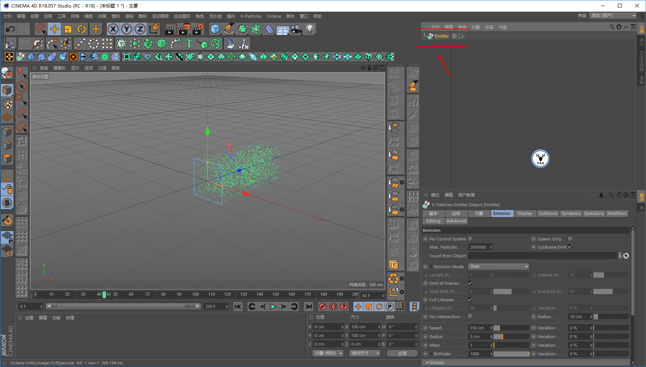Enable No Intersection checkbox
646x367 pixels.
point(470,316)
